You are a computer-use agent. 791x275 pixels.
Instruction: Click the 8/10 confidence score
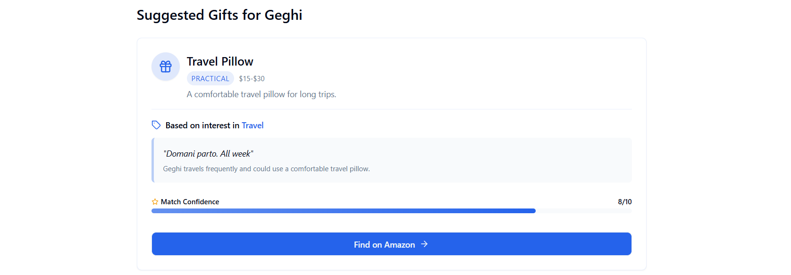(624, 202)
